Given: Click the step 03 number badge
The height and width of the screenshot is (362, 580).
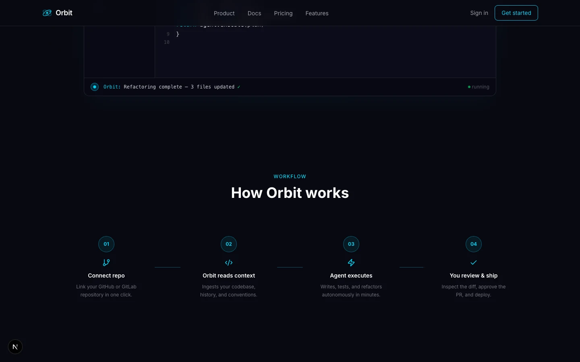Looking at the screenshot, I should (x=351, y=244).
